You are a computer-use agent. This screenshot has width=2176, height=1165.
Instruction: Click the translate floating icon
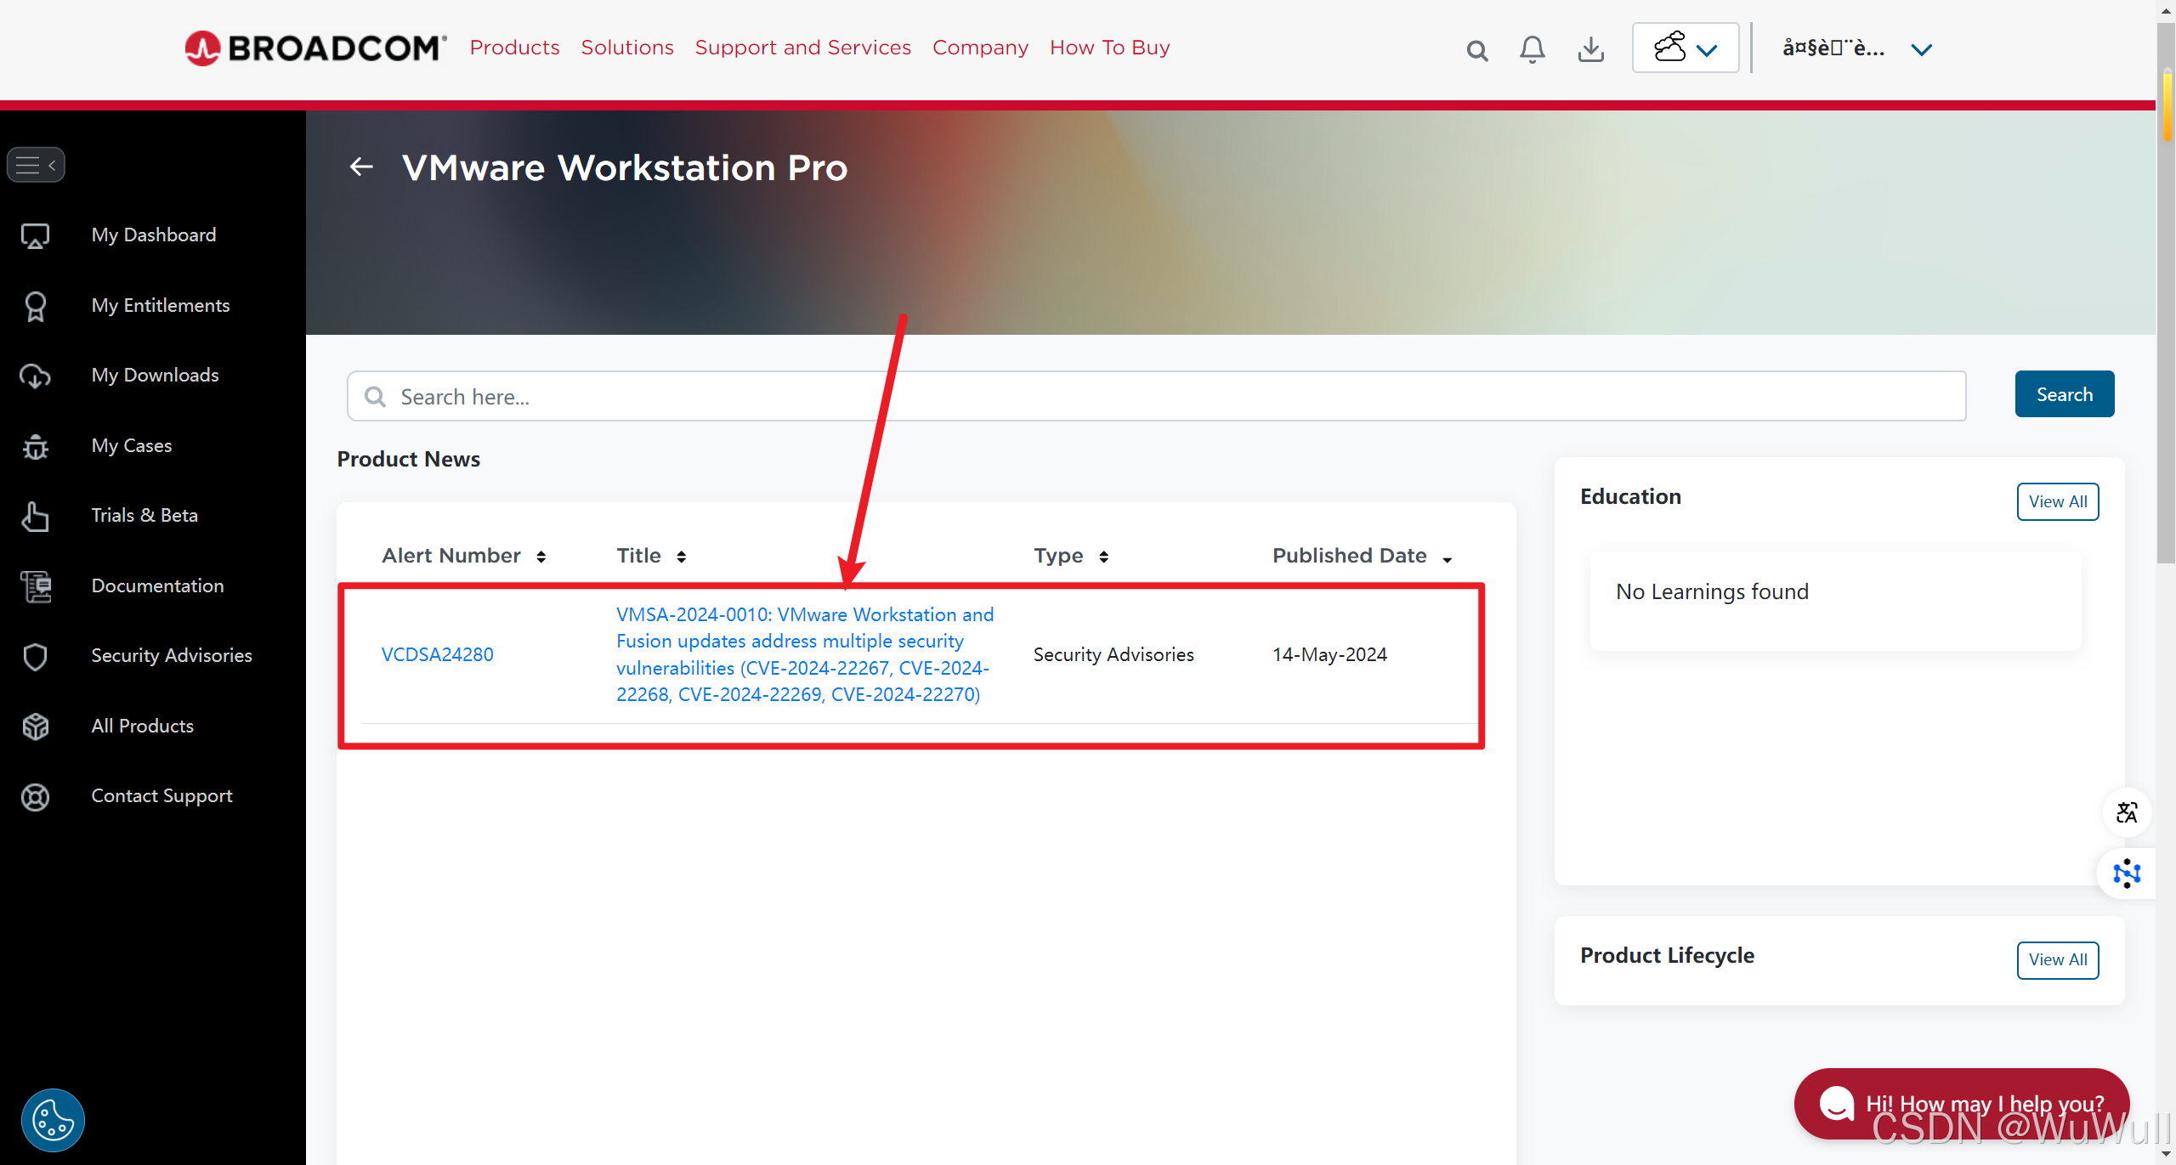coord(2127,812)
